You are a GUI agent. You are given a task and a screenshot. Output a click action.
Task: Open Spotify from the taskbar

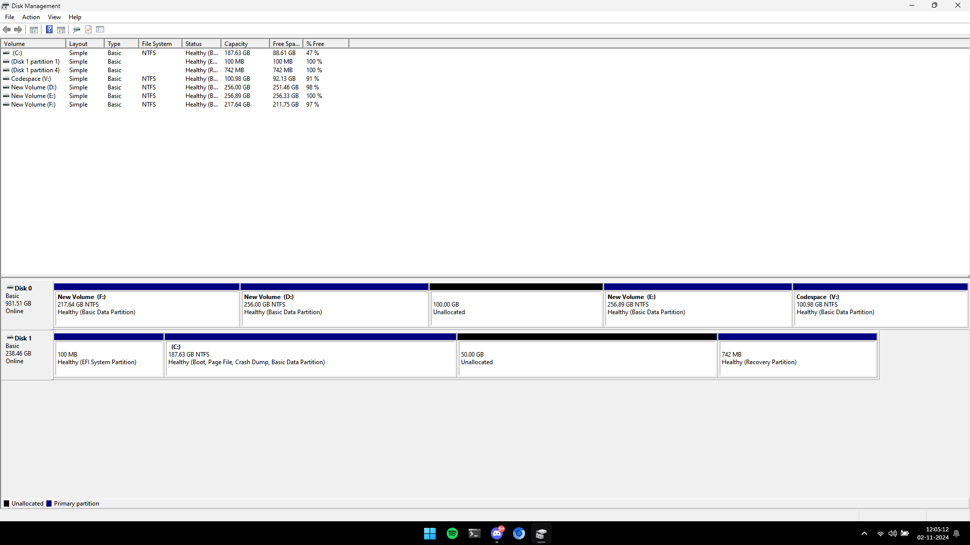(x=452, y=533)
